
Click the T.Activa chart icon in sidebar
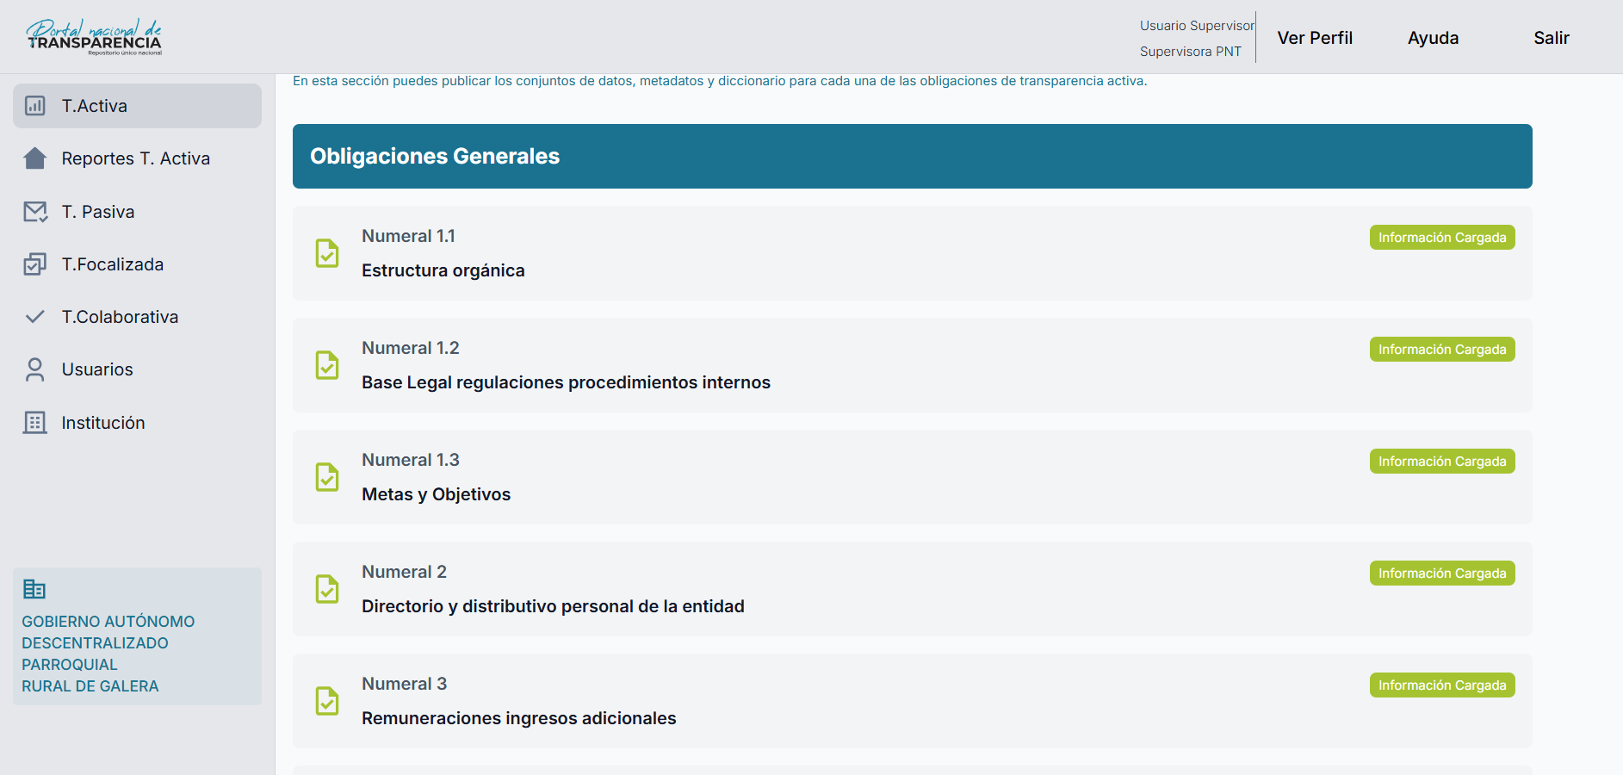pyautogui.click(x=35, y=106)
